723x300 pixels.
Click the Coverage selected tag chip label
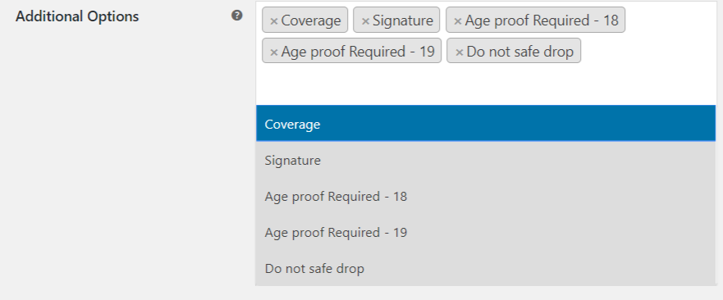tap(311, 20)
